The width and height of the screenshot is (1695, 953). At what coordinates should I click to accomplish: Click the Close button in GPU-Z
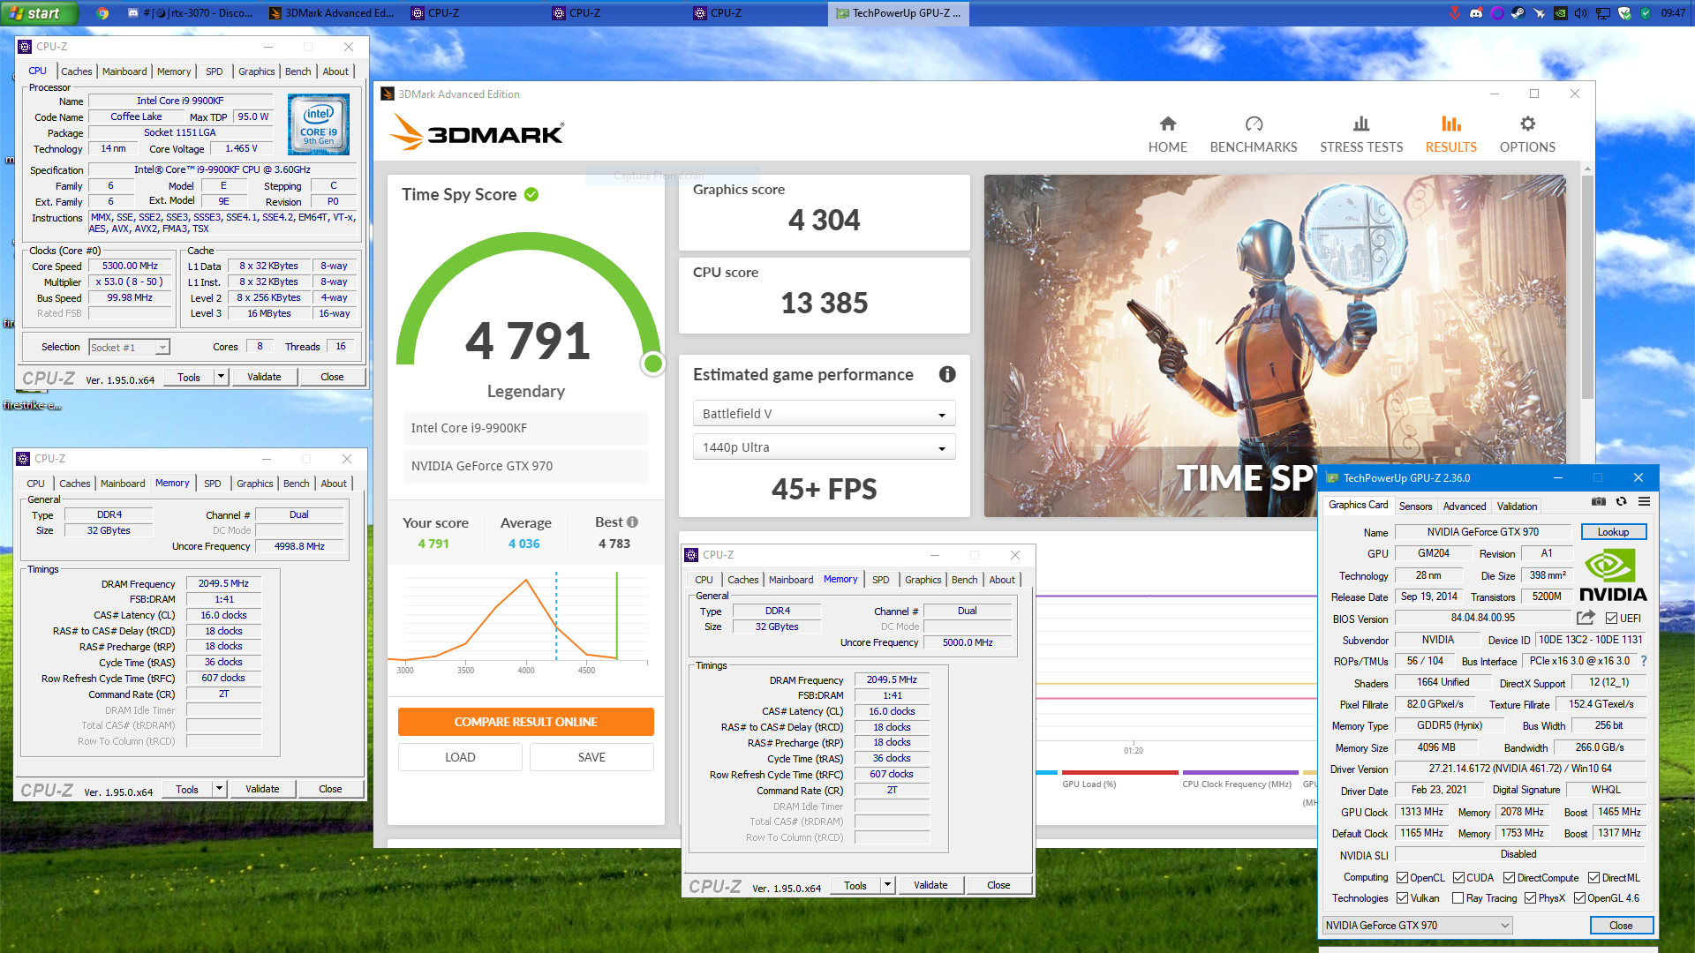[1621, 926]
